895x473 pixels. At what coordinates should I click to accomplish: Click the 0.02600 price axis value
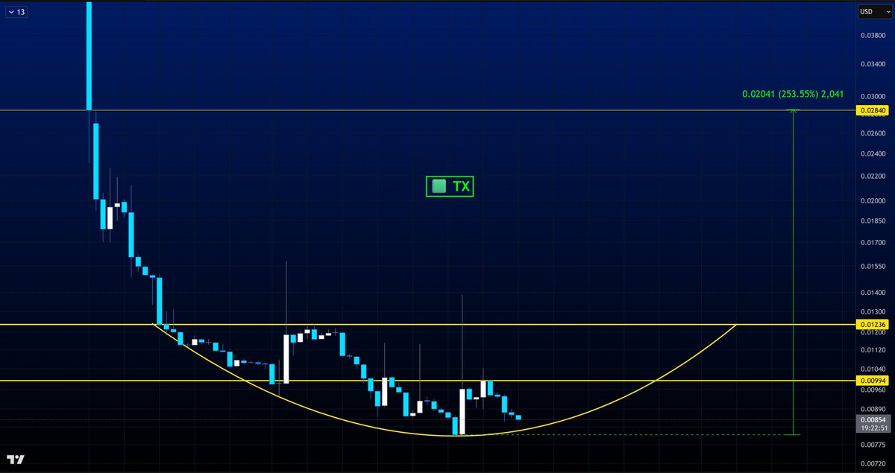point(873,133)
